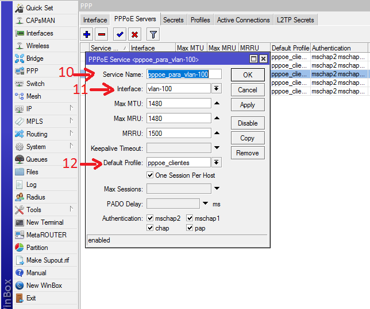Switch to the Secrets tab
The height and width of the screenshot is (309, 370).
pyautogui.click(x=174, y=20)
